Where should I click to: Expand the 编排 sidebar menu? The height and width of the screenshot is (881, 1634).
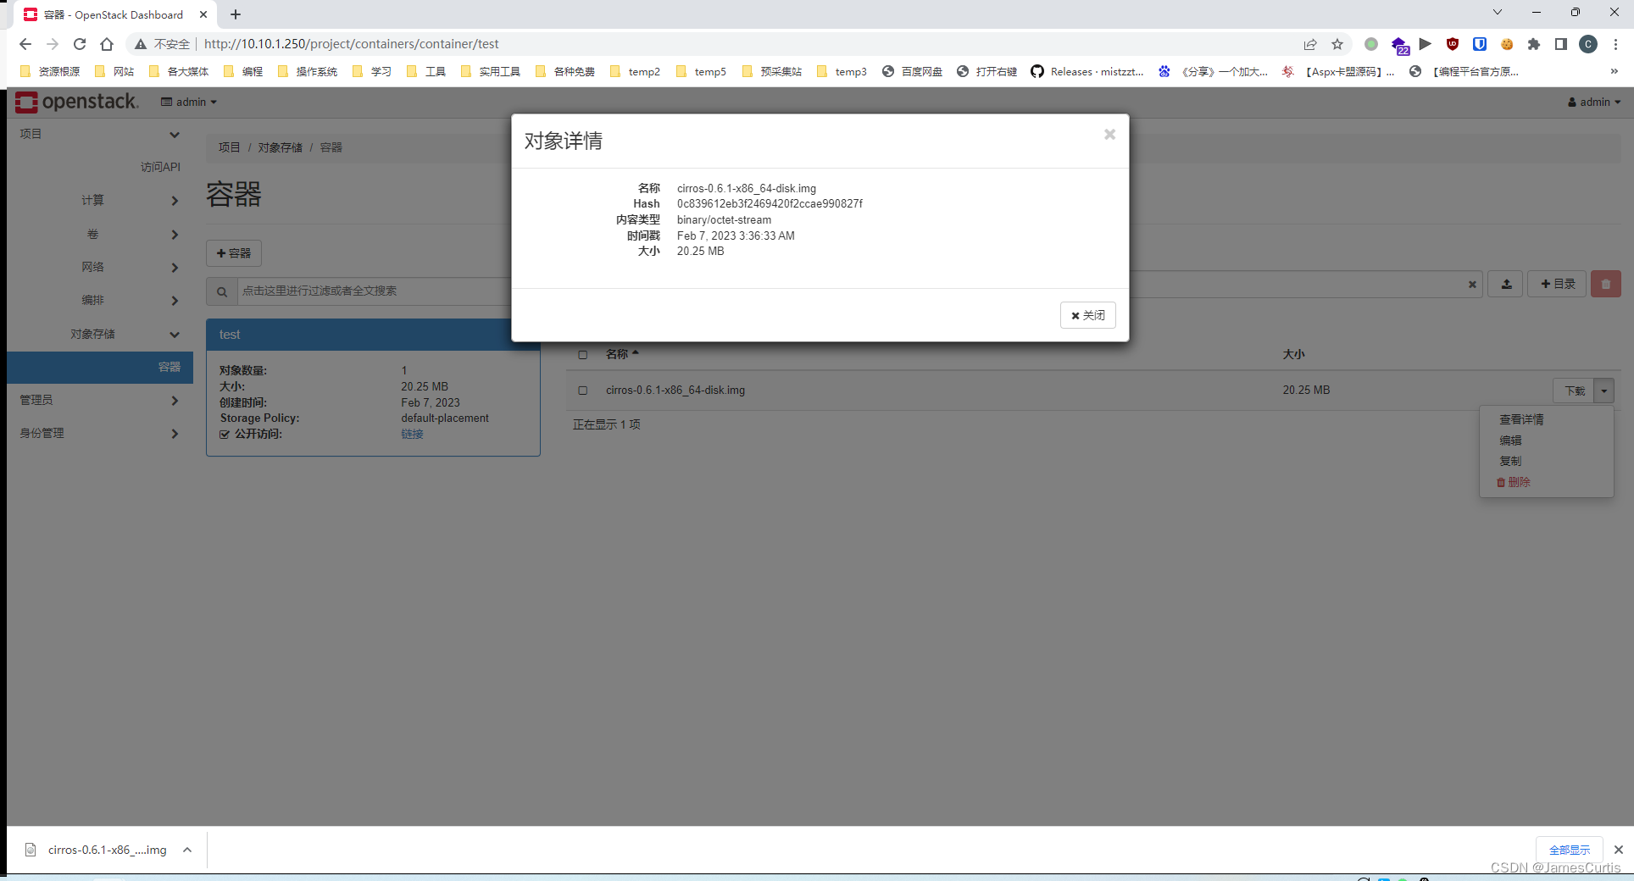click(100, 300)
